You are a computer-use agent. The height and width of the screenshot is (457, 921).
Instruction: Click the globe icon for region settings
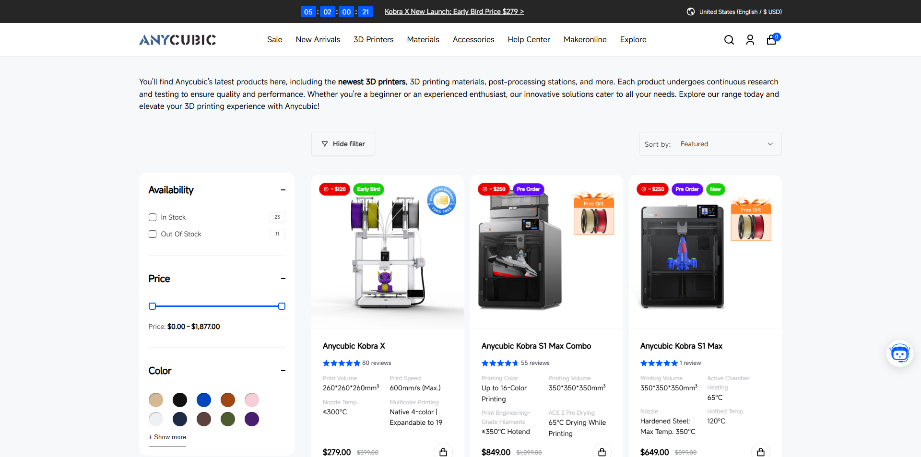[691, 12]
